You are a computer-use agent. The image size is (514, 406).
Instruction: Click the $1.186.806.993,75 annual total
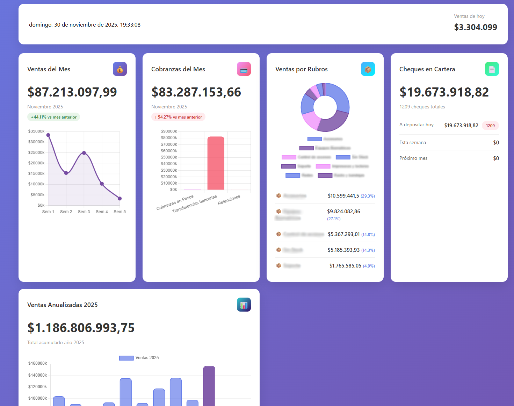click(81, 328)
